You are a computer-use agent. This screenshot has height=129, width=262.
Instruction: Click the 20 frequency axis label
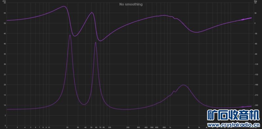[x=67, y=128]
